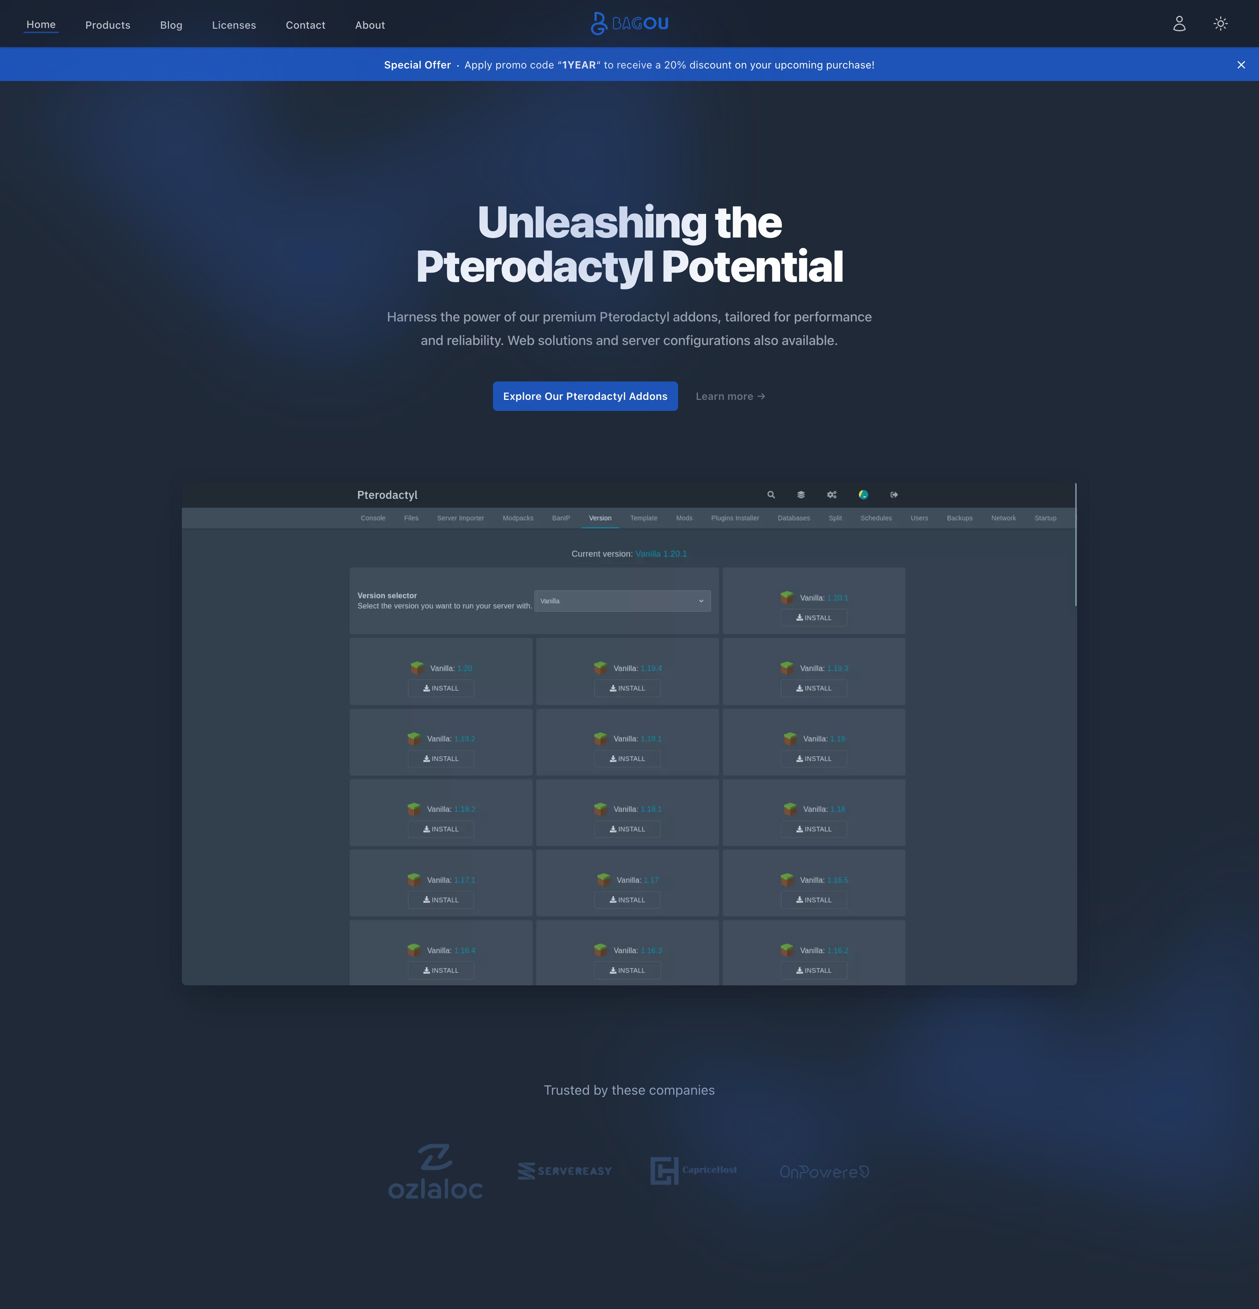Click the round avatar icon in Pterodactyl header
1259x1309 pixels.
863,495
